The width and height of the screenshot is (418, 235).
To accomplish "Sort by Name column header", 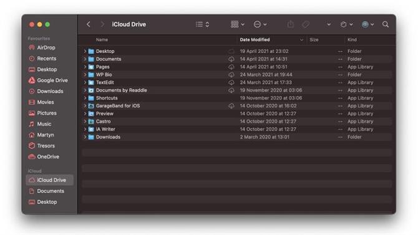I will pyautogui.click(x=102, y=40).
